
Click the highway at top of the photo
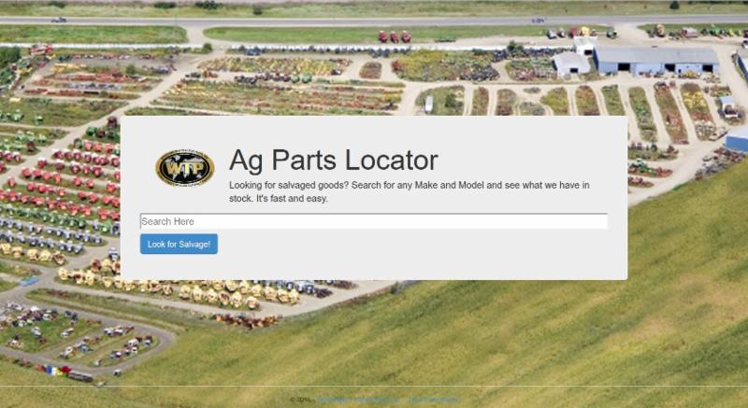374,21
